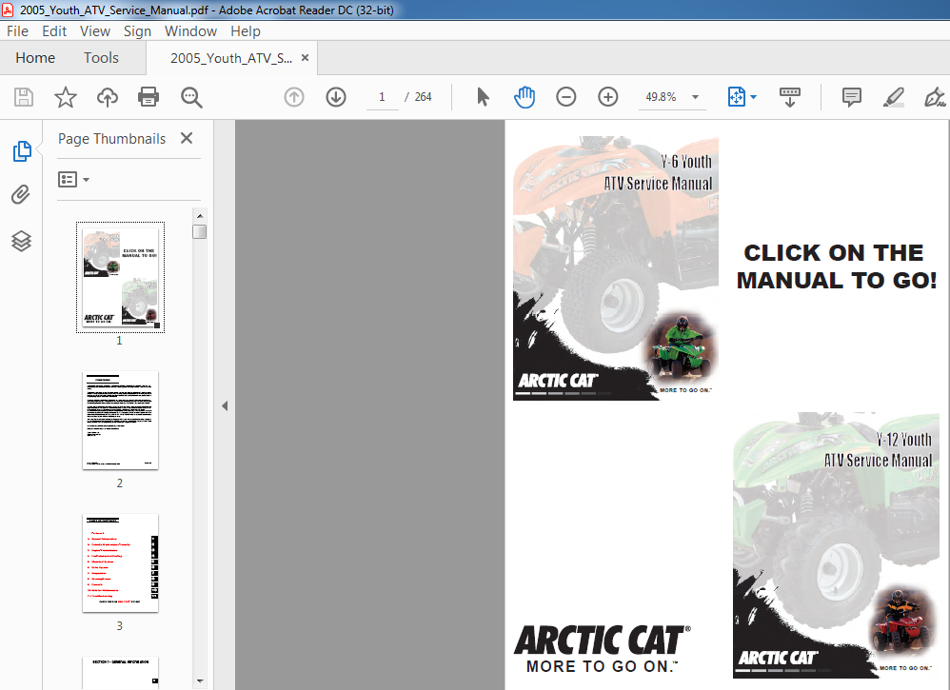This screenshot has width=950, height=690.
Task: Click the Y-6 Youth ATV Service Manual cover
Action: tap(616, 267)
